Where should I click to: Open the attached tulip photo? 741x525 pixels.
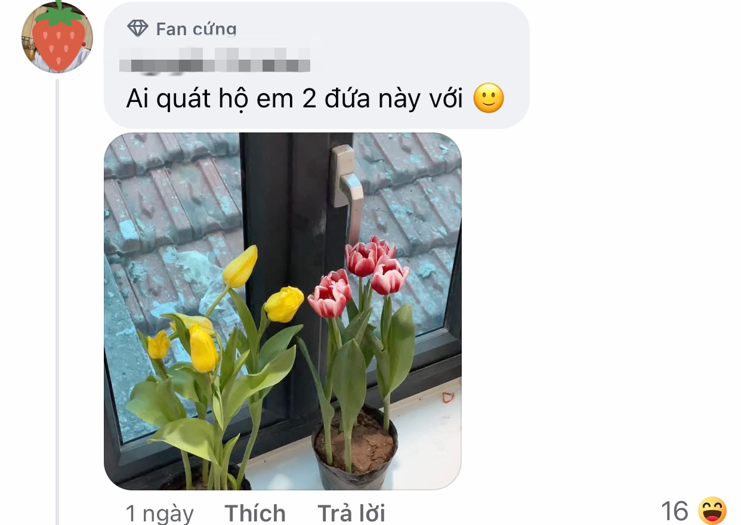[283, 311]
